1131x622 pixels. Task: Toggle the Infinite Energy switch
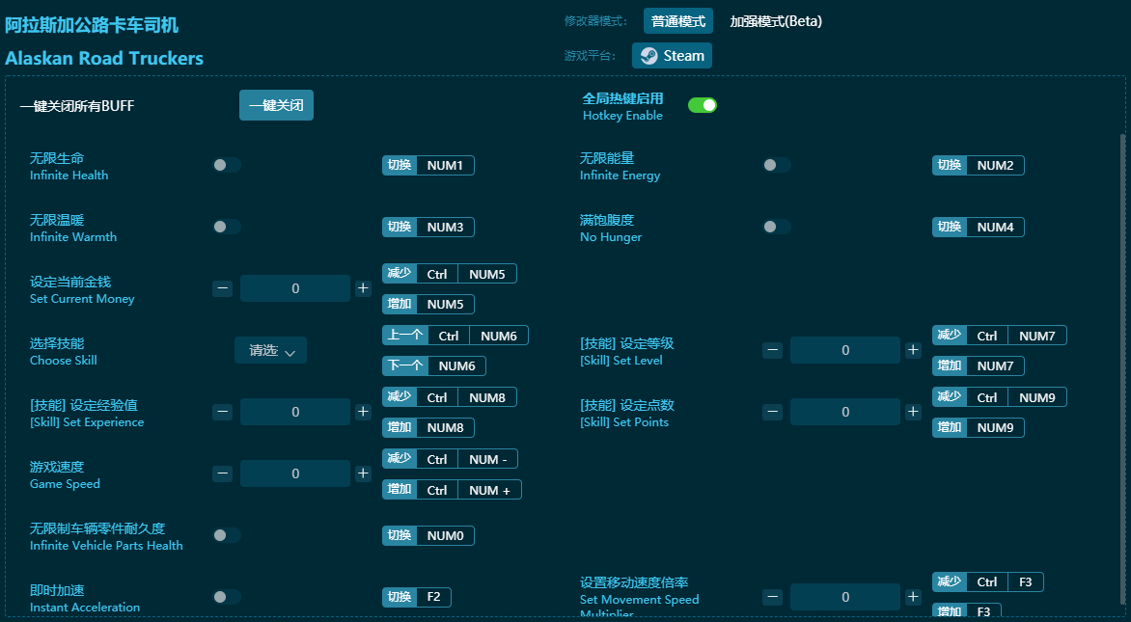(776, 165)
